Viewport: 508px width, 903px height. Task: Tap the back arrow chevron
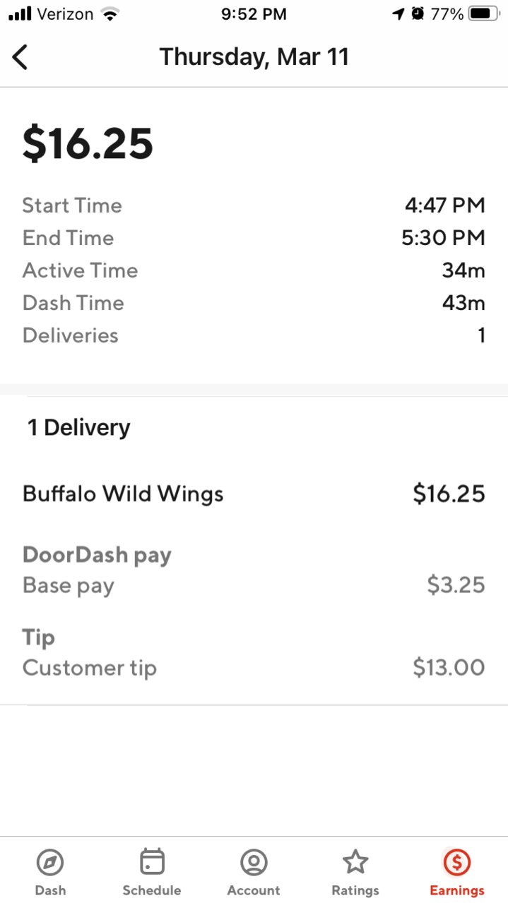click(20, 56)
